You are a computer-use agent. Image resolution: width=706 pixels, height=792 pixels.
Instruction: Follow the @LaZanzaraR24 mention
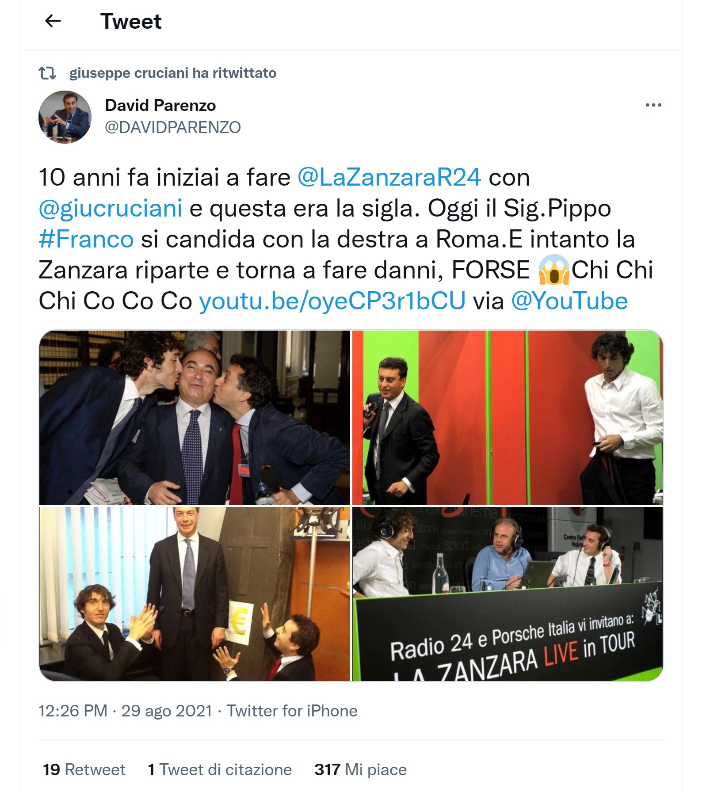389,177
